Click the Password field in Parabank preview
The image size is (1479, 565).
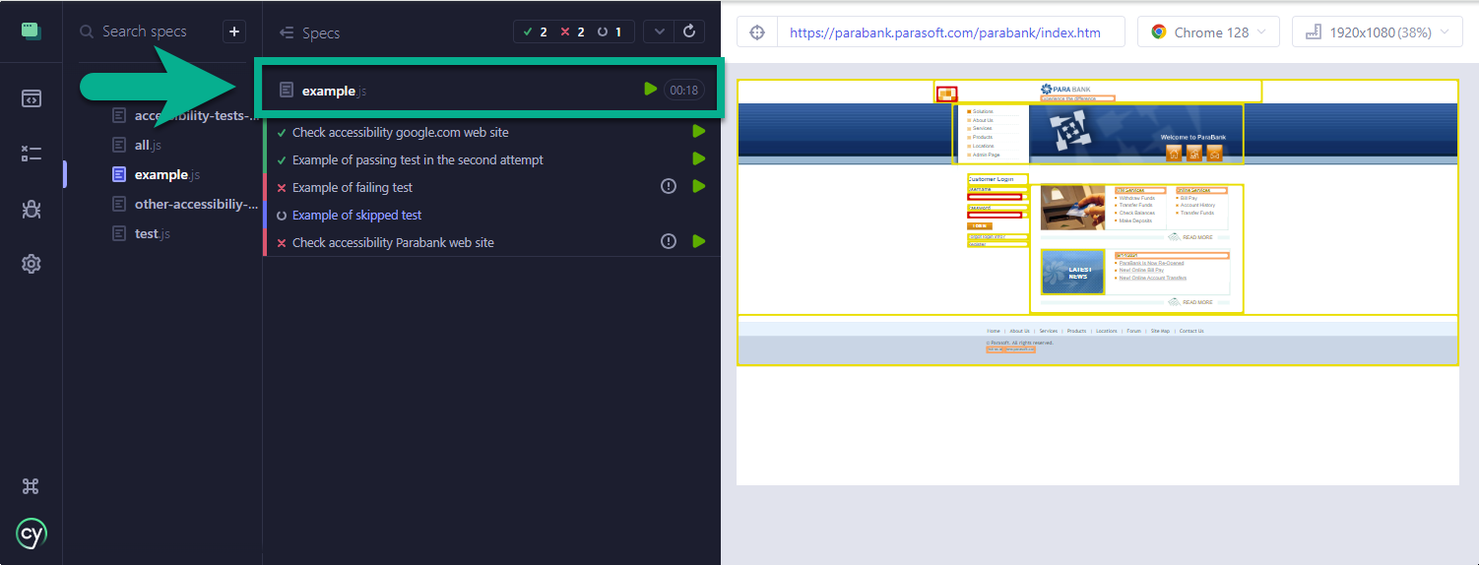pyautogui.click(x=996, y=215)
